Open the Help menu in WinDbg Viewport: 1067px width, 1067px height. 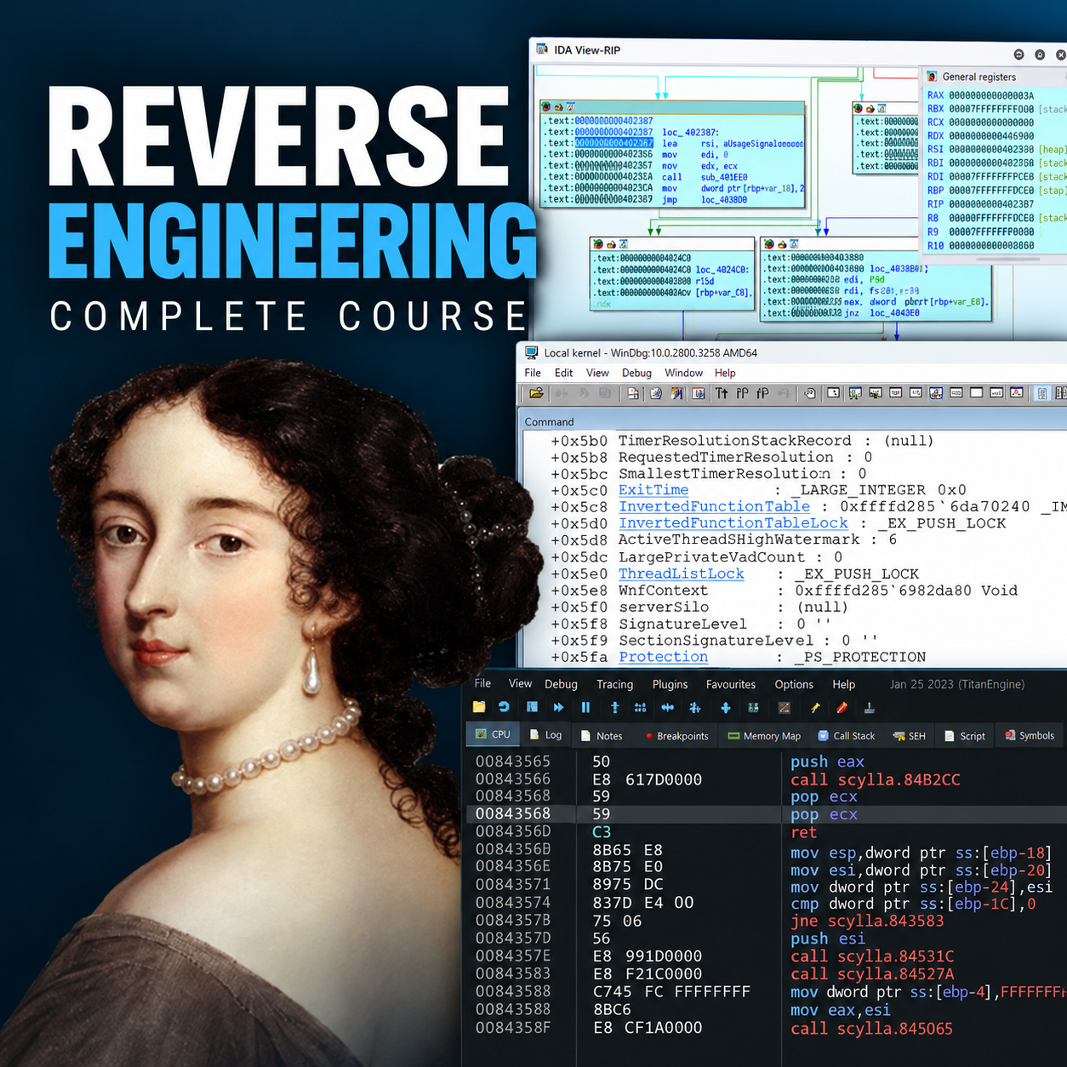[x=725, y=373]
